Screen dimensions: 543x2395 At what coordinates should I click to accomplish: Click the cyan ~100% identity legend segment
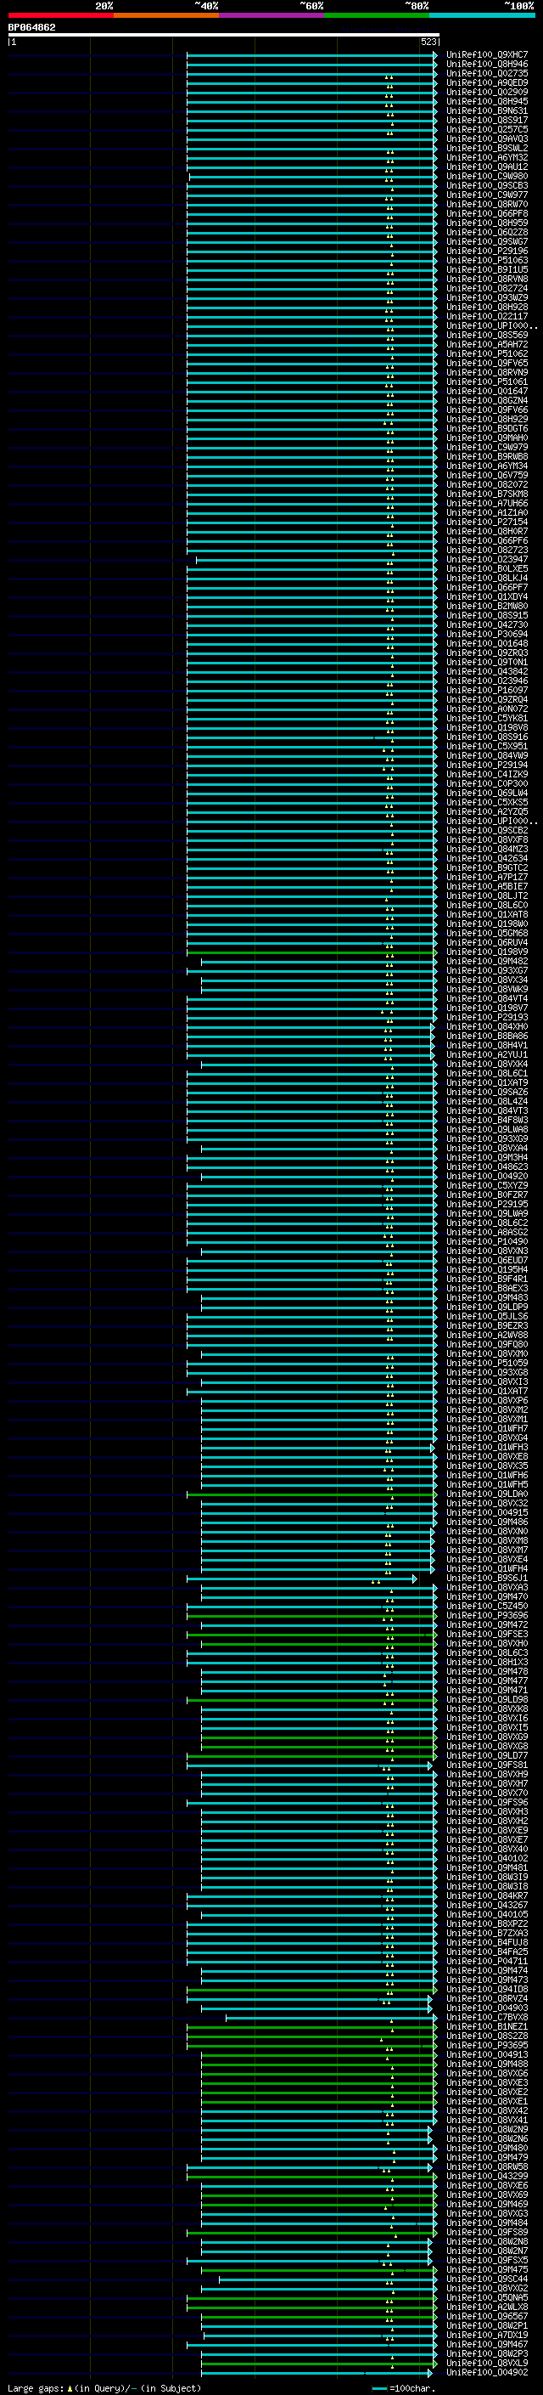pyautogui.click(x=483, y=15)
